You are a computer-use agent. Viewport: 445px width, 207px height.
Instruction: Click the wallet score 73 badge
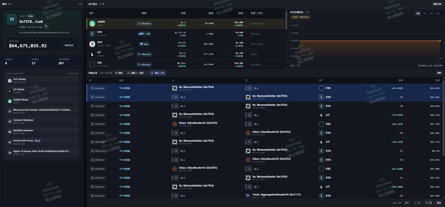tap(12, 19)
